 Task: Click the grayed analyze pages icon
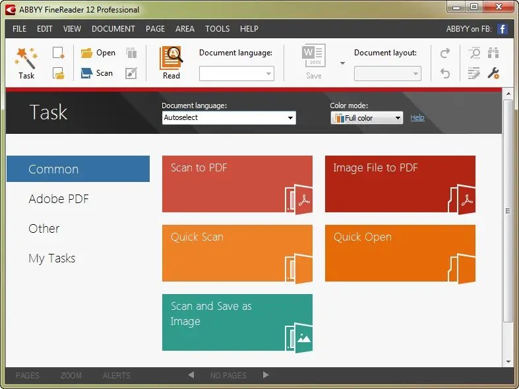click(131, 53)
